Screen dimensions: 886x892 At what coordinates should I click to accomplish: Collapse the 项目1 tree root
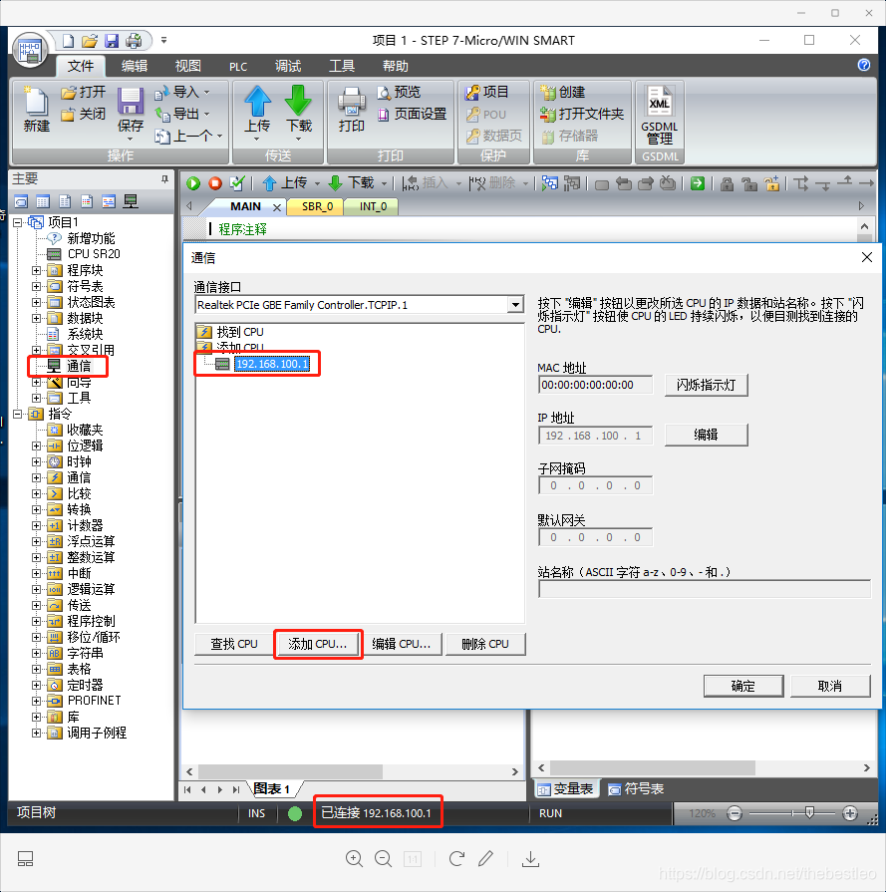tap(18, 222)
